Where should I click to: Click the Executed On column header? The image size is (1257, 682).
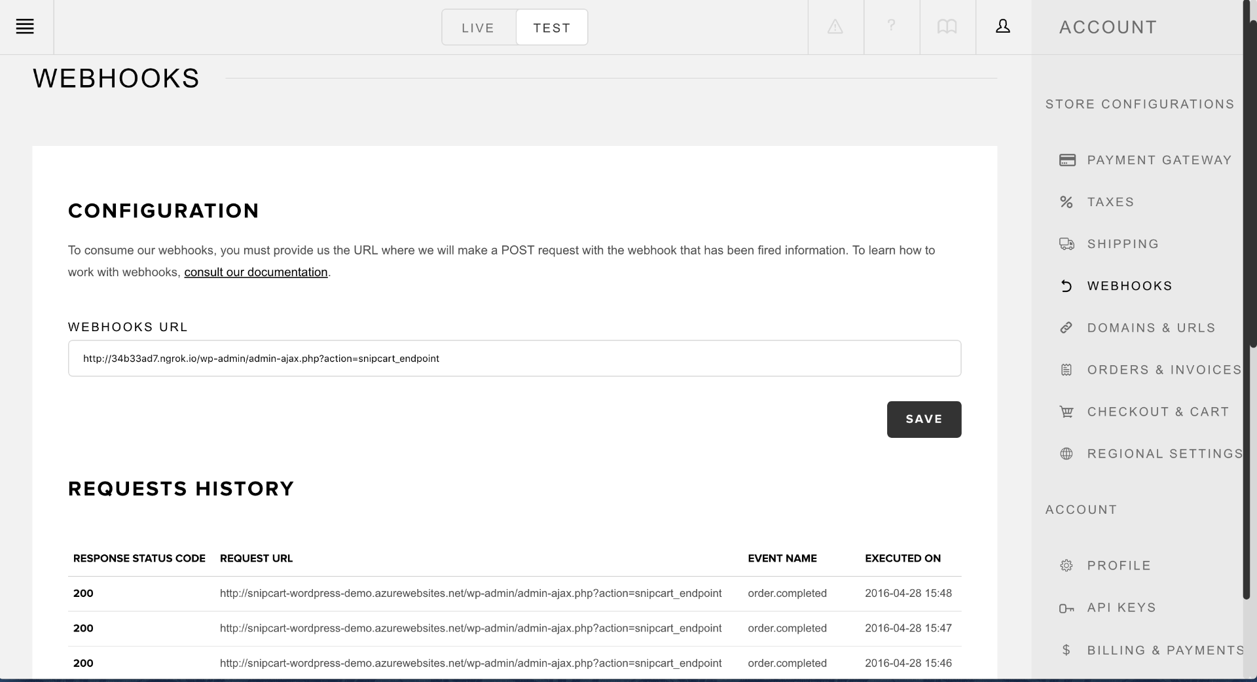[x=903, y=558]
